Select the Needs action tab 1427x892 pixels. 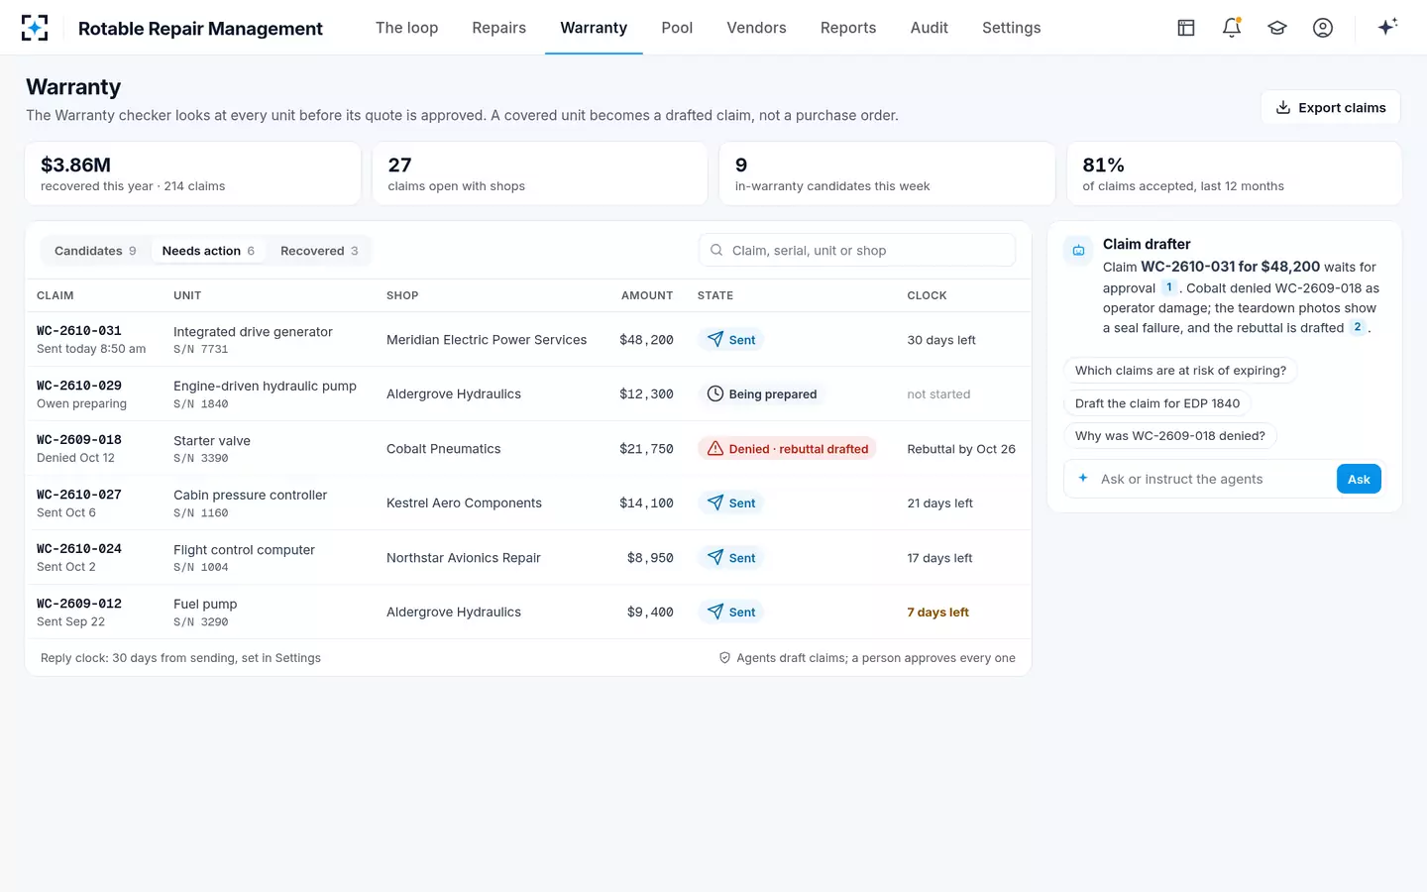coord(208,251)
